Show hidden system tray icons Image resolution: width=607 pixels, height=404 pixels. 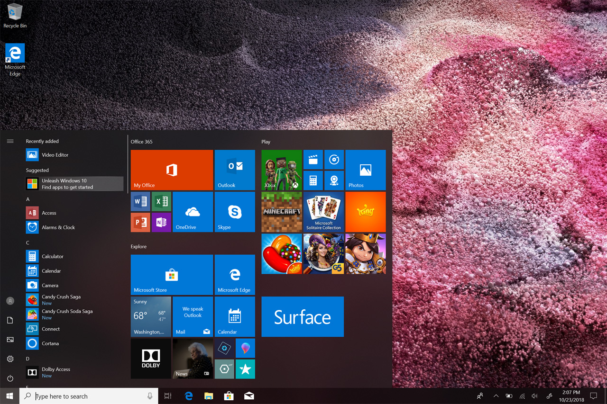496,396
